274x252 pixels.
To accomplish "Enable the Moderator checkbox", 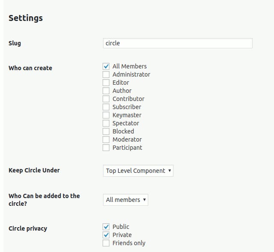I will (x=106, y=139).
